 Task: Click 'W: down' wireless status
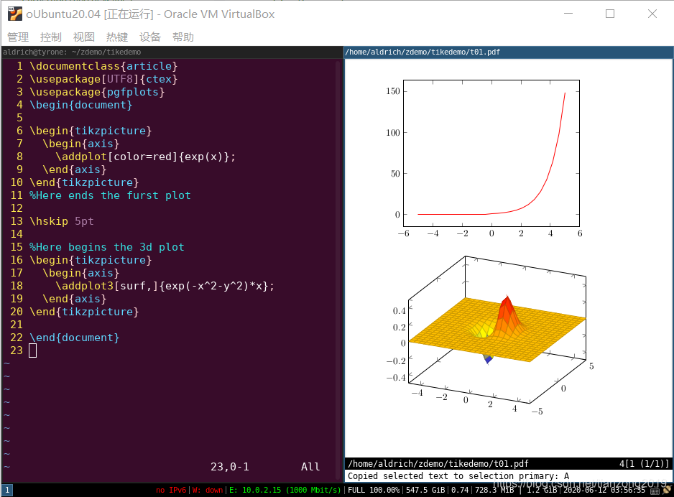207,490
